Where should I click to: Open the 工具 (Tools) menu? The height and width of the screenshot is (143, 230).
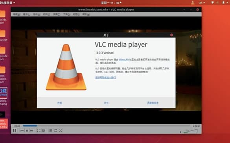point(66,14)
